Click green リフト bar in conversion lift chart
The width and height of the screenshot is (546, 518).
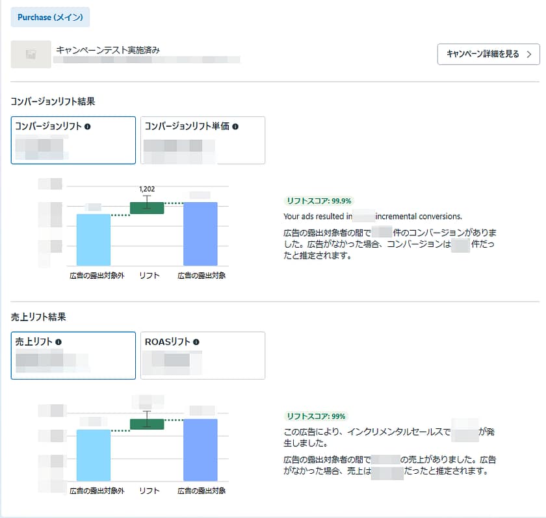click(x=147, y=208)
